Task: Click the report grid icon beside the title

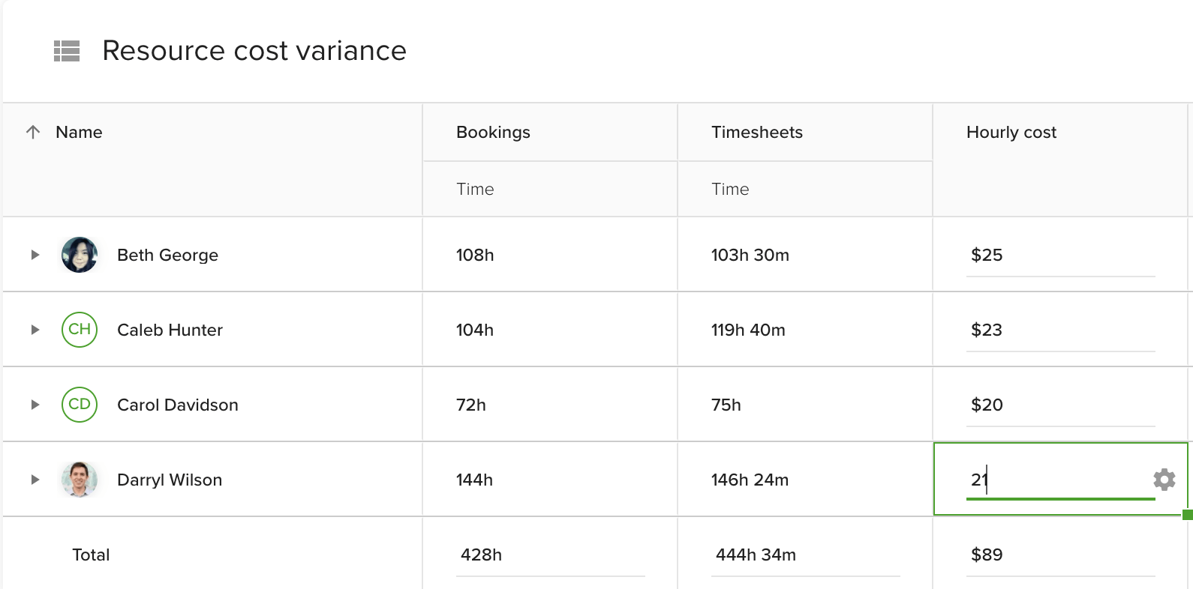Action: point(67,51)
